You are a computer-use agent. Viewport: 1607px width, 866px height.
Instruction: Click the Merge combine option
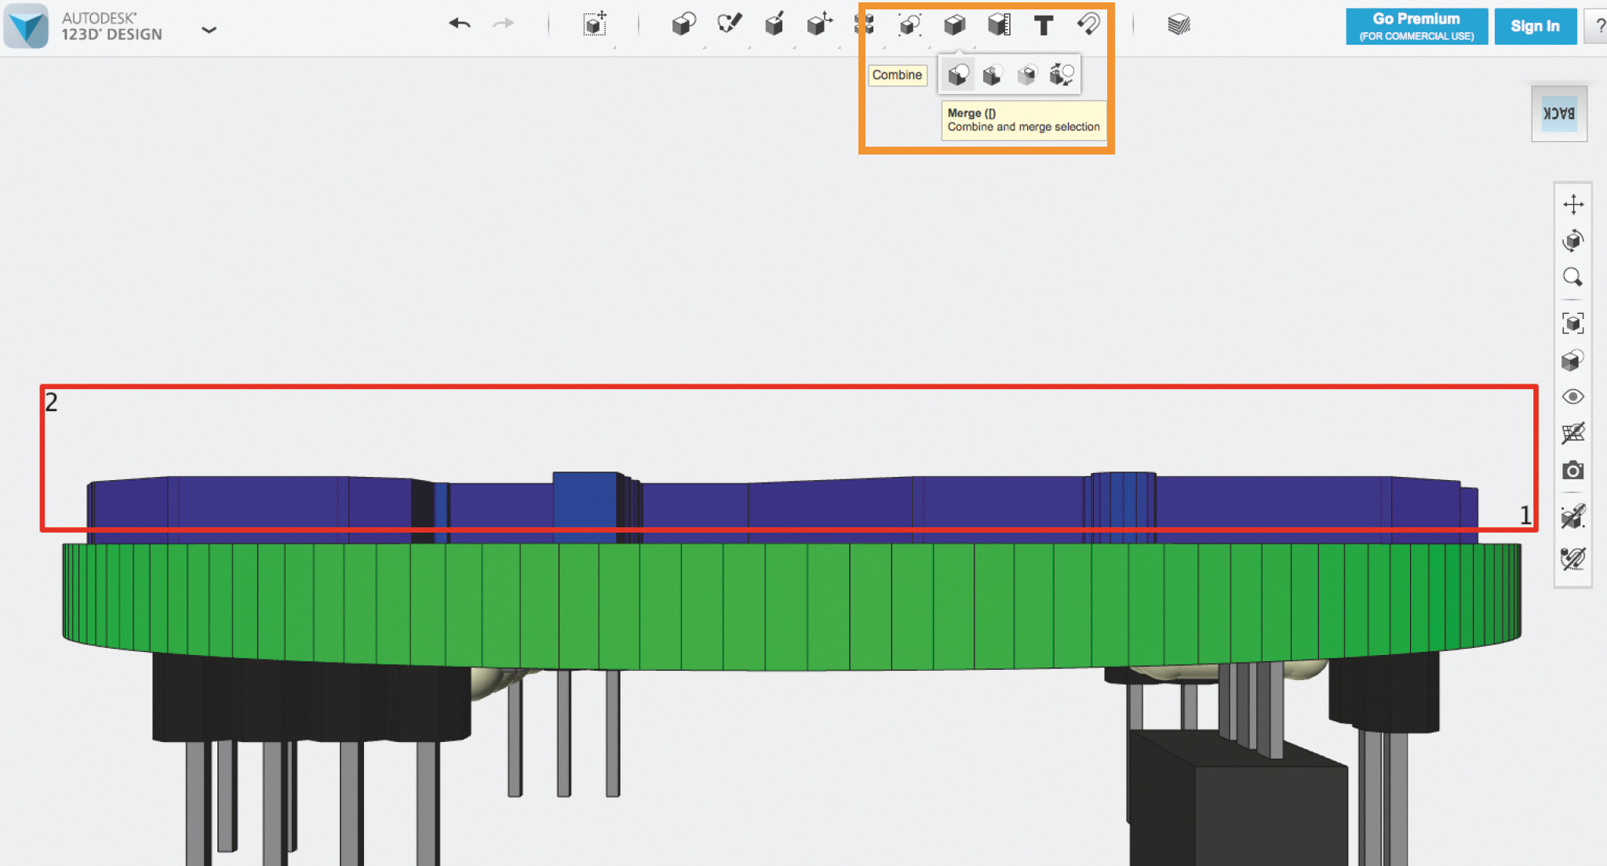point(957,75)
